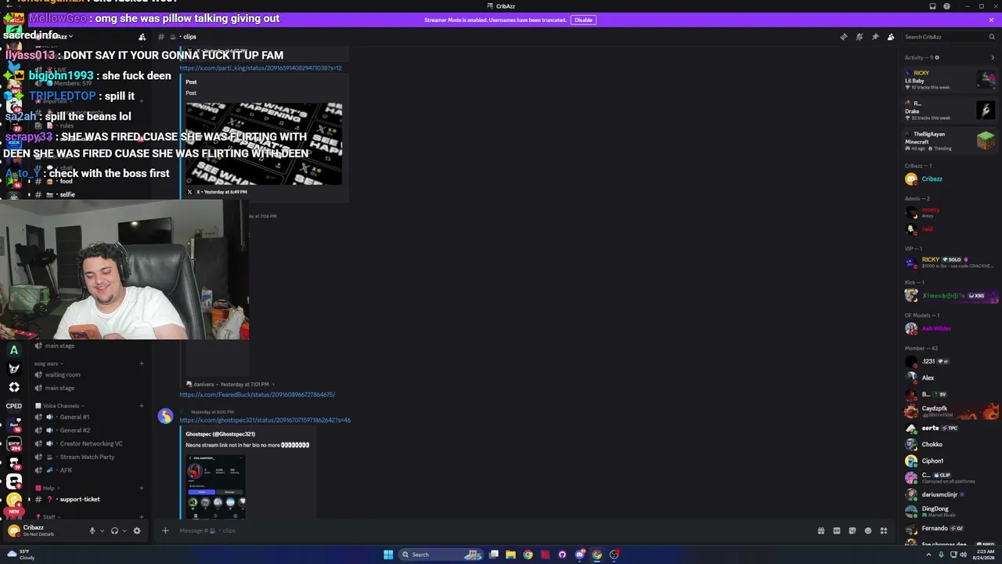Join the AFK voice channel
1002x564 pixels.
coord(89,470)
